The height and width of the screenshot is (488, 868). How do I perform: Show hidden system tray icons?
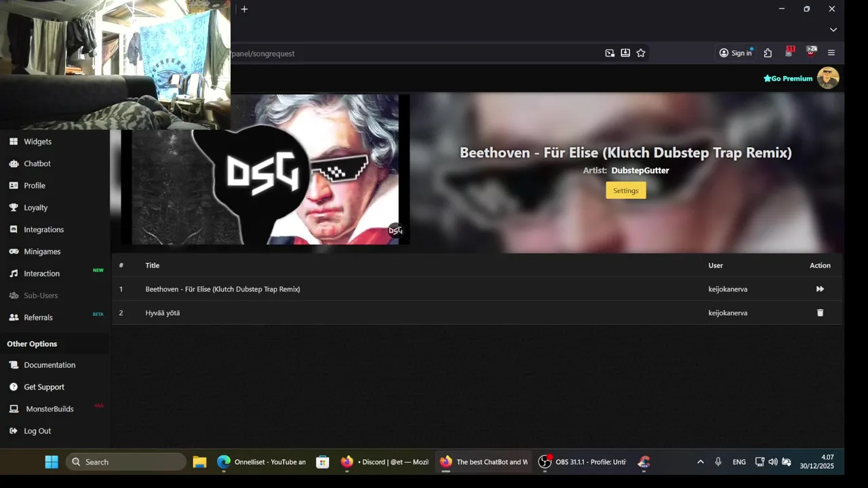point(701,462)
